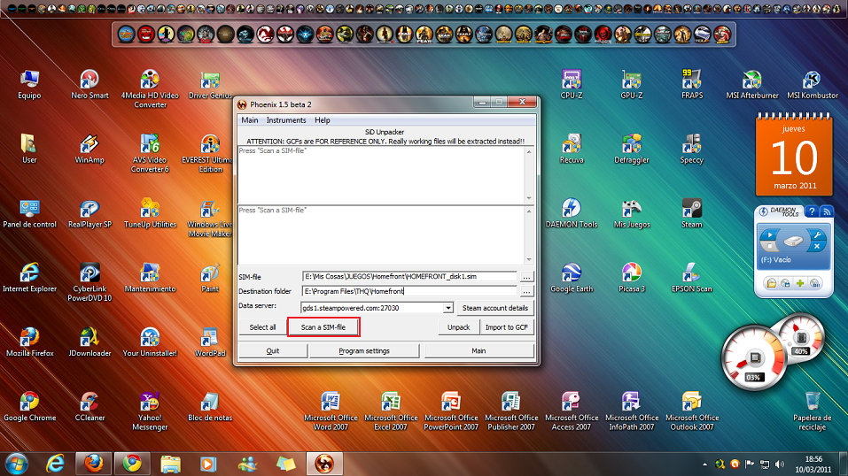Open the CPU-Z desktop icon
This screenshot has height=476, width=848.
(x=572, y=84)
